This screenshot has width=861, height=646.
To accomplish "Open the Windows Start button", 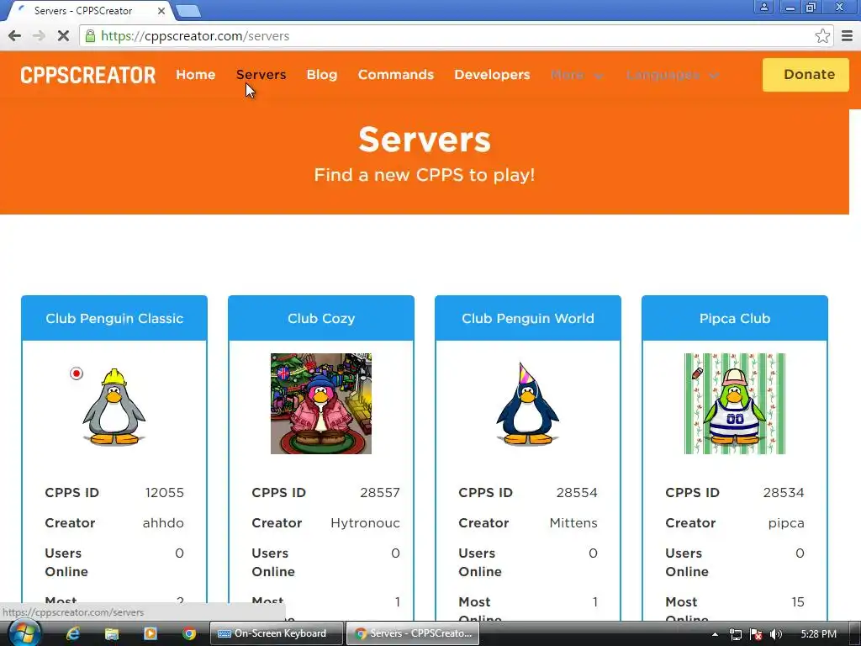I will 23,633.
